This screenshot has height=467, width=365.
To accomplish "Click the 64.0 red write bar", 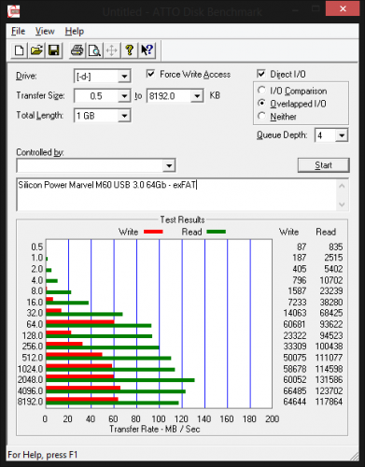I will [80, 322].
